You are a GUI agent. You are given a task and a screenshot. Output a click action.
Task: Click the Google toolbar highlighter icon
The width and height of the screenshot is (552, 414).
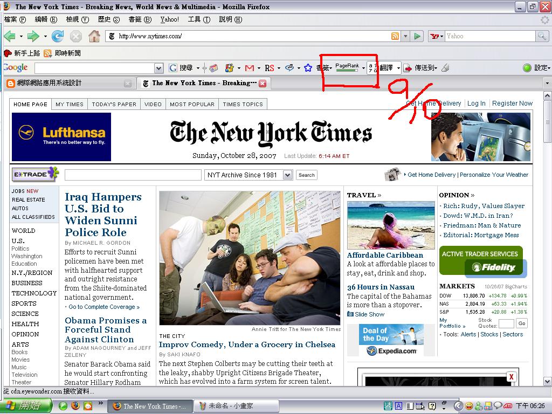click(445, 67)
